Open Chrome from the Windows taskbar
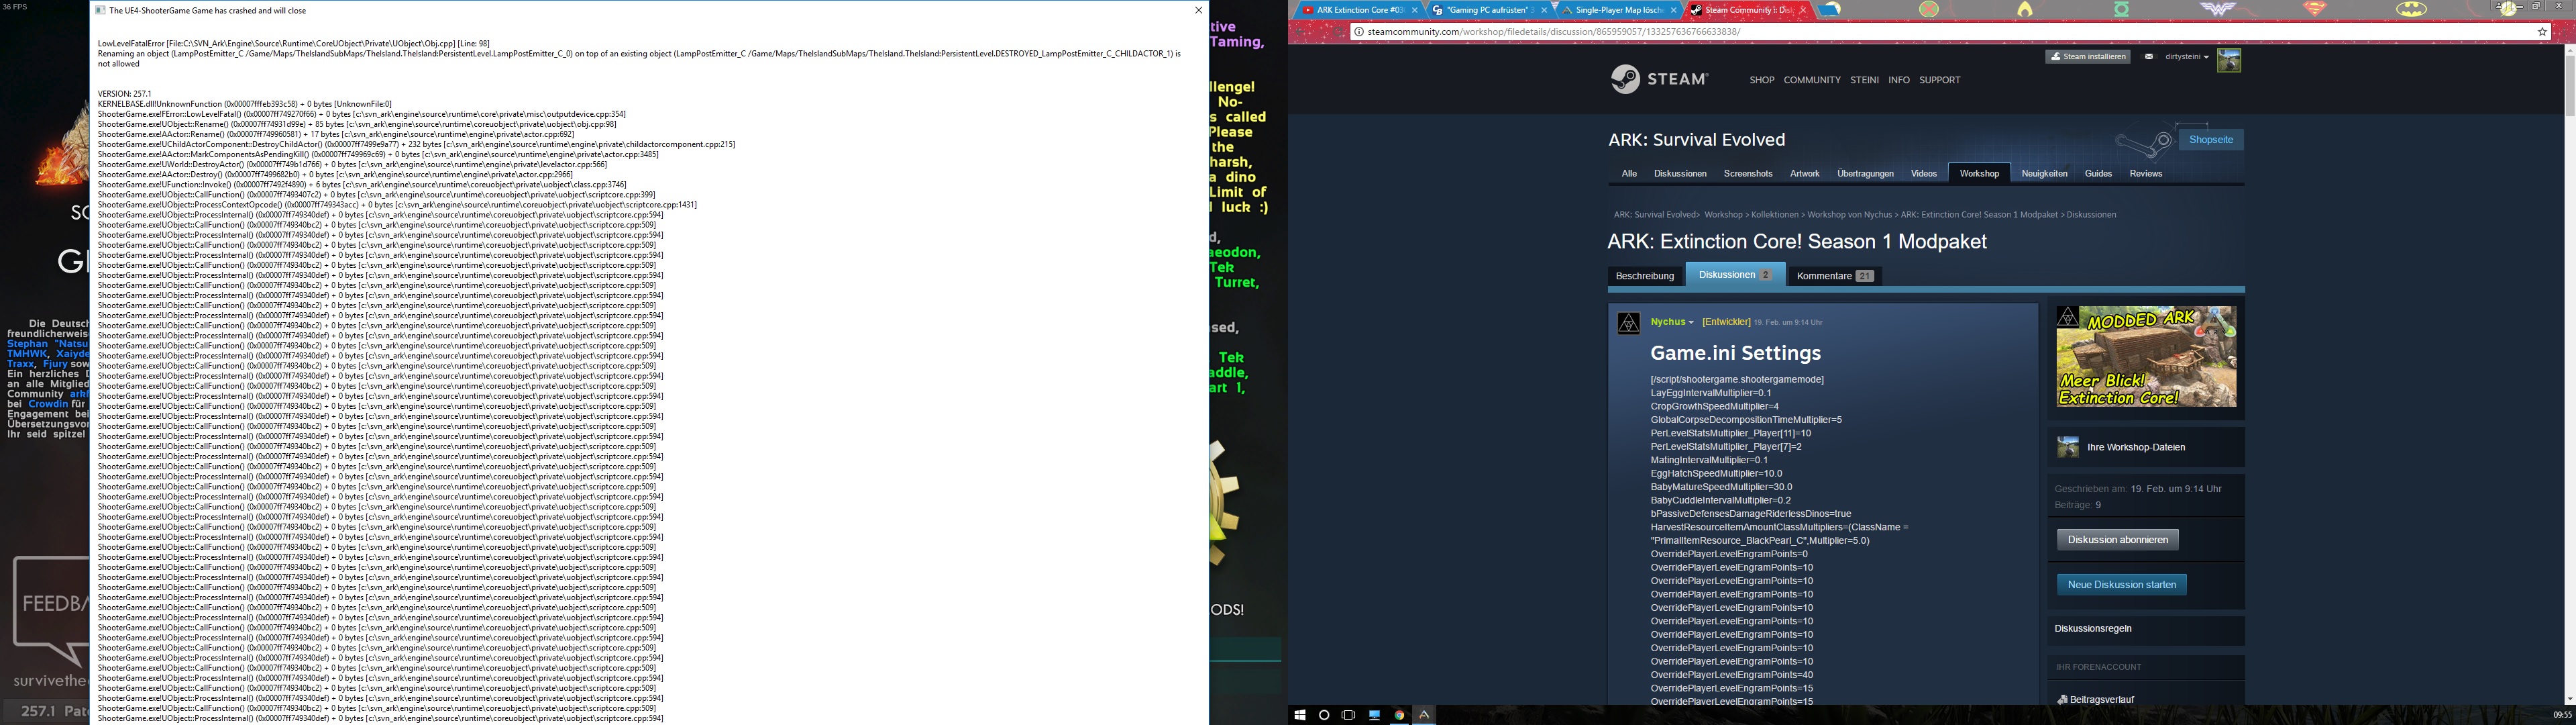The height and width of the screenshot is (725, 2576). (x=1399, y=715)
